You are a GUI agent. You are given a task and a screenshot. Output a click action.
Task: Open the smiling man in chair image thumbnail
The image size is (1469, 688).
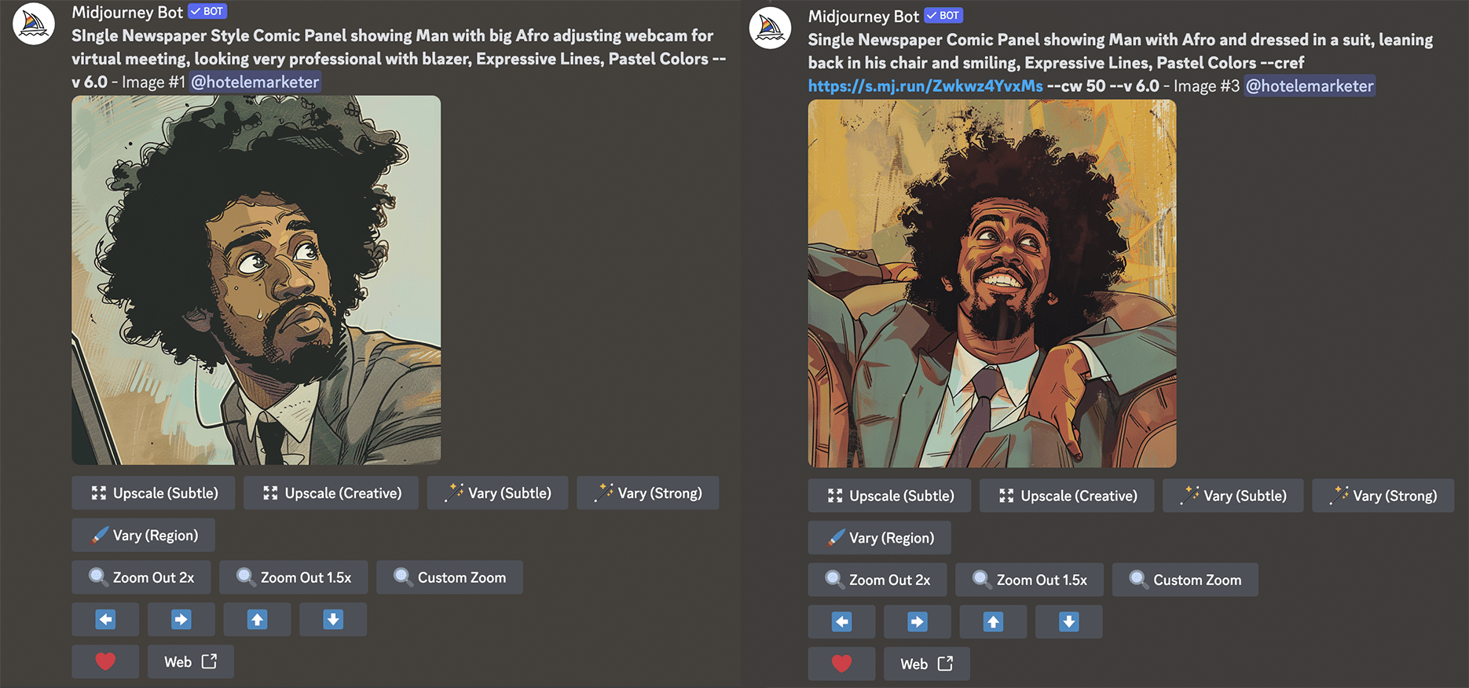(x=992, y=284)
